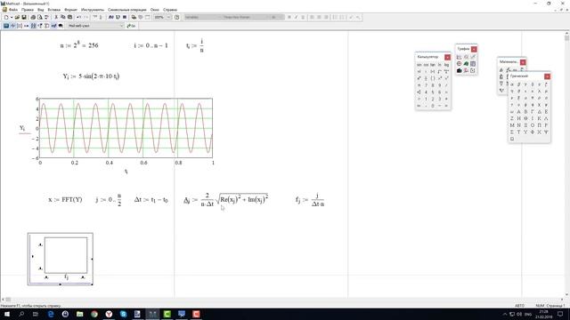
Task: Open the taskbar search icon
Action: [21, 314]
